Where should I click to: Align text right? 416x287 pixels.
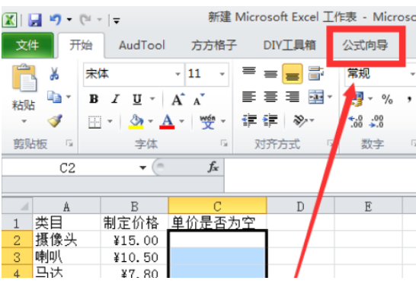[x=292, y=97]
